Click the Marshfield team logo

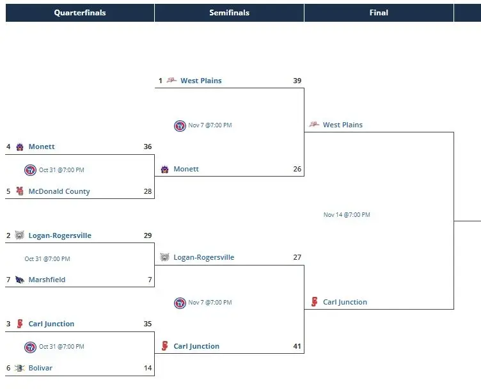pos(20,280)
